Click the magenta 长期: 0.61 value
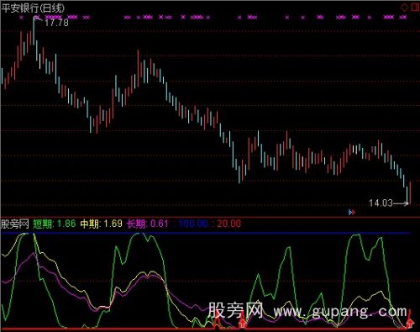420x332 pixels. [147, 224]
